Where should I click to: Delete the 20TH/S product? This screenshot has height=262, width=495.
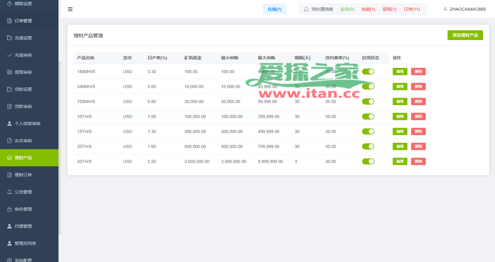click(418, 146)
